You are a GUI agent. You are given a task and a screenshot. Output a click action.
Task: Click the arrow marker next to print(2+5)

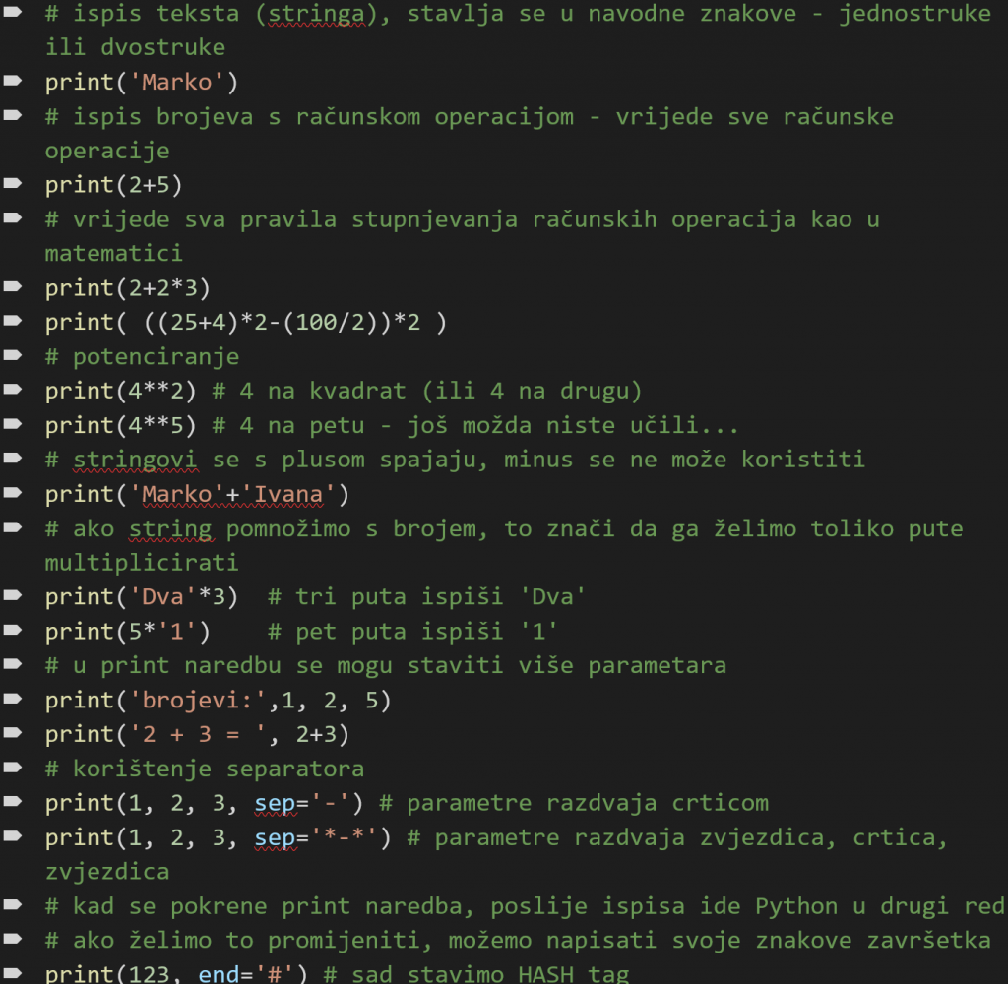coord(12,183)
